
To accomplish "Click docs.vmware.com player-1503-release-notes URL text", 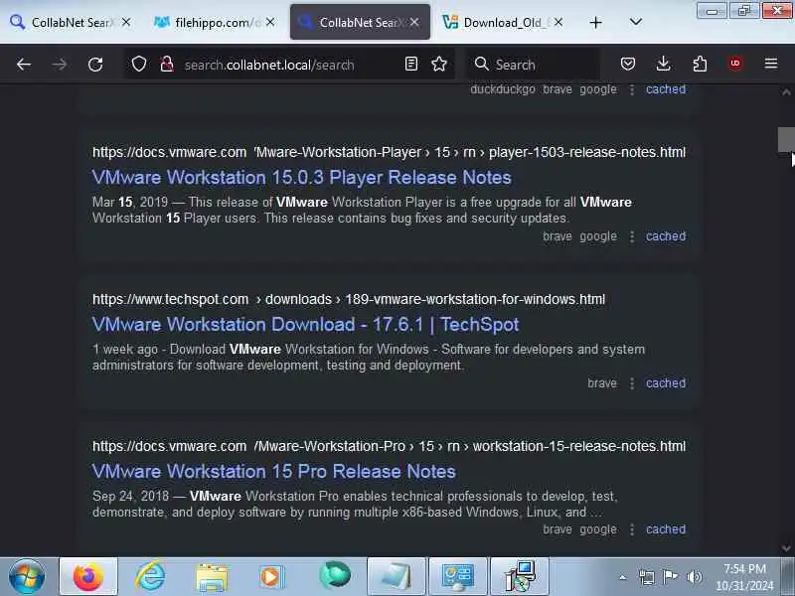I will pyautogui.click(x=389, y=152).
